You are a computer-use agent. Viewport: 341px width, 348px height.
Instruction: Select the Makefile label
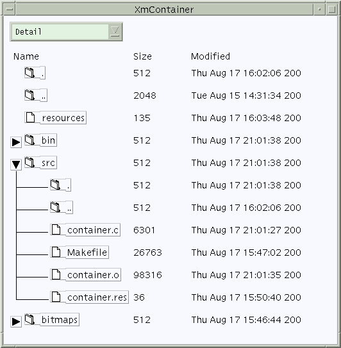click(87, 252)
